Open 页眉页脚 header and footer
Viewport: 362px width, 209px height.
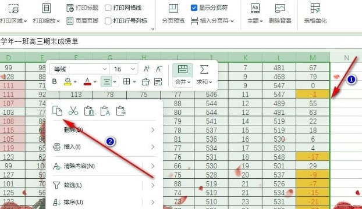(x=82, y=21)
